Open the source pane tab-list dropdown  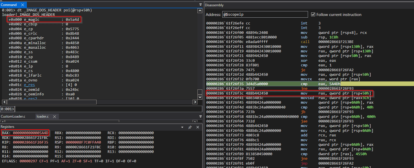200,116
